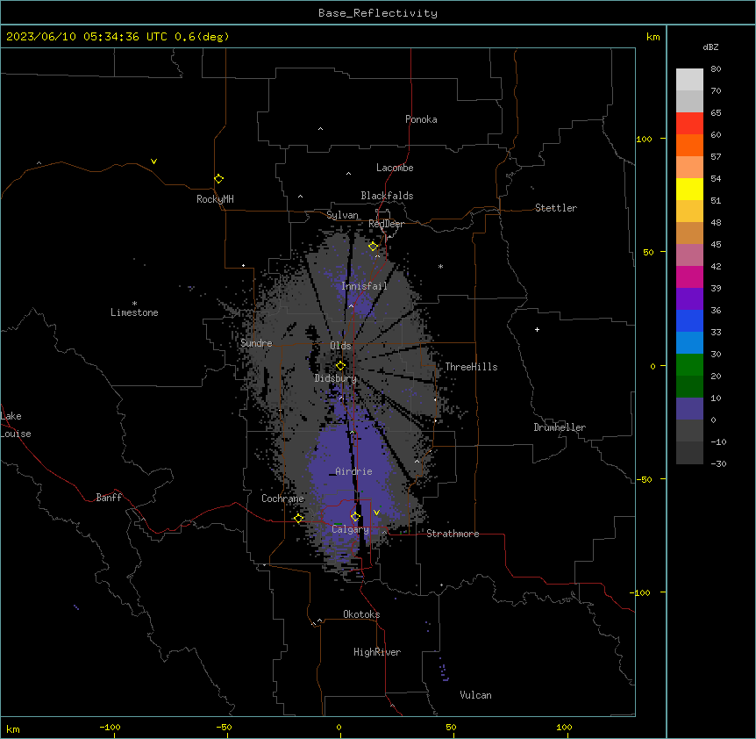Click the magenta 42 dBZ legend color
Screen dimensions: 756x739
[689, 276]
